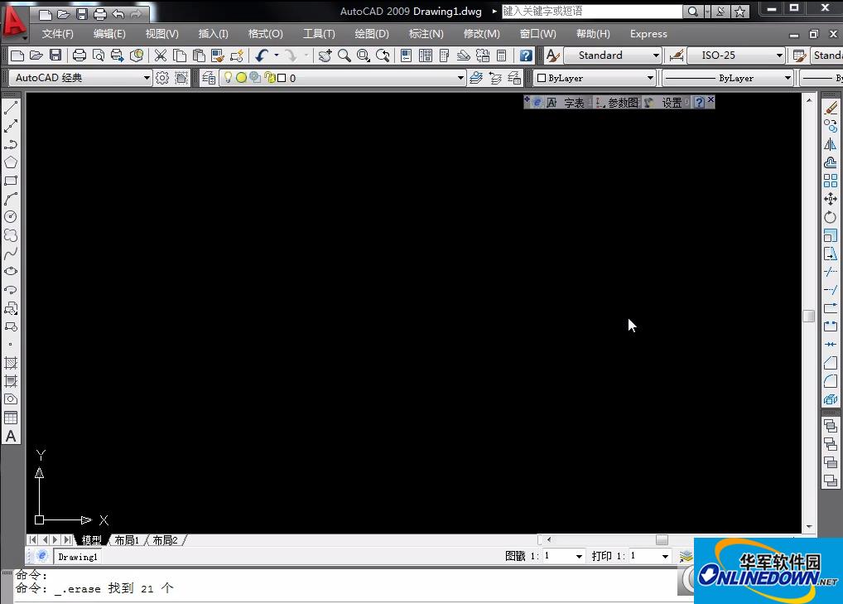This screenshot has width=843, height=604.
Task: Select the Line draw tool
Action: tap(11, 108)
